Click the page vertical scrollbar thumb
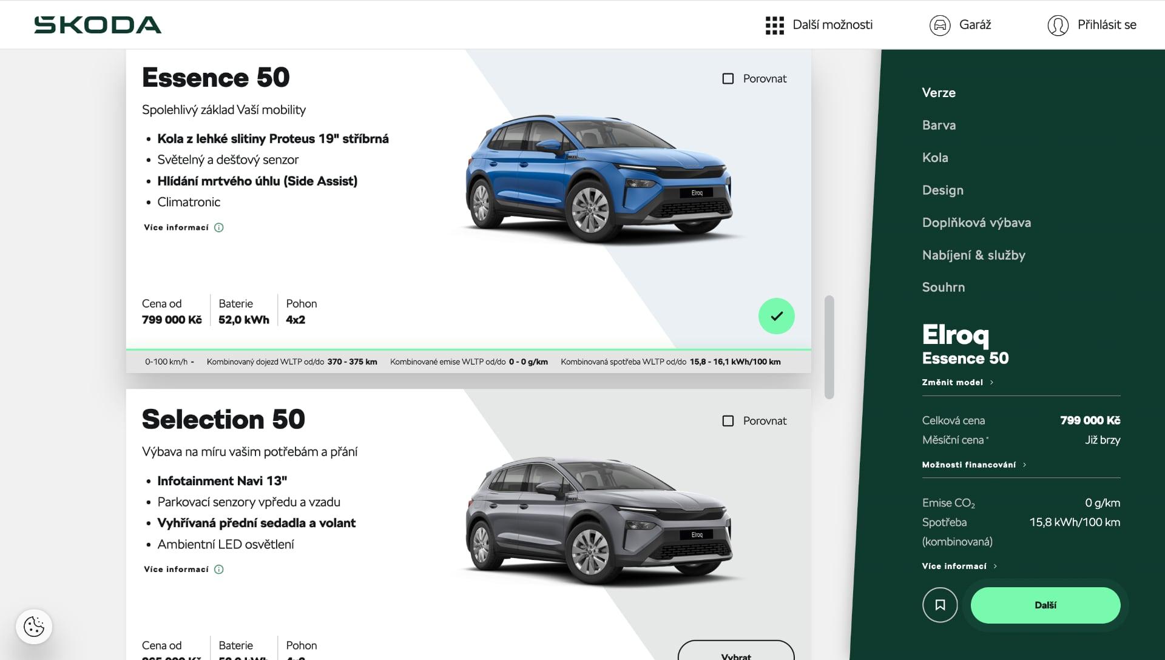Screen dimensions: 1165x660 (x=829, y=347)
